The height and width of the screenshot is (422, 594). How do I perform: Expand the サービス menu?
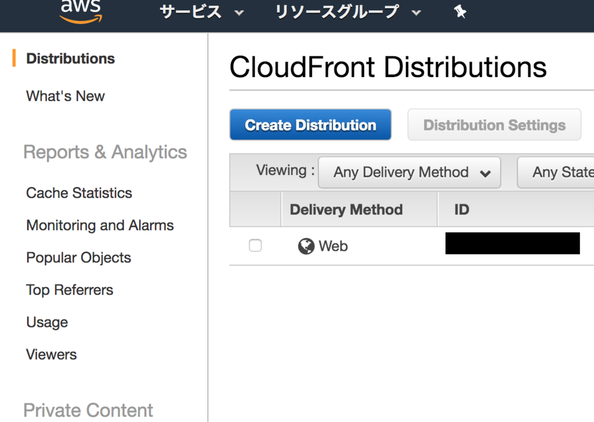[201, 12]
